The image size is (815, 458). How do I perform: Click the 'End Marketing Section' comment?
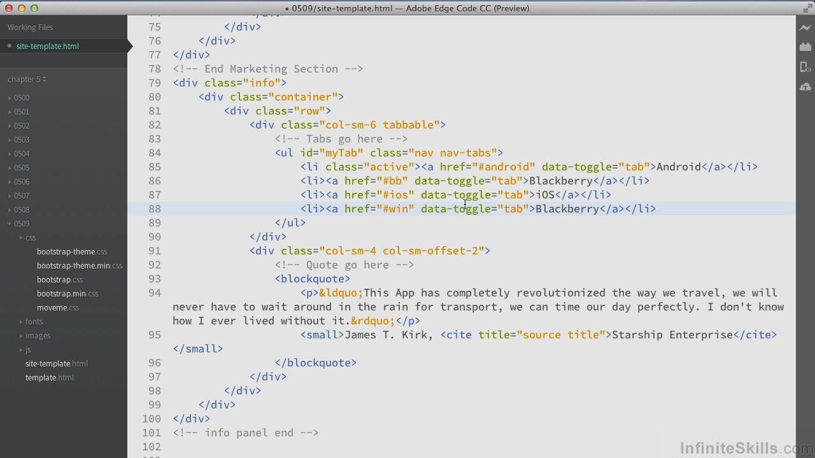(x=268, y=69)
